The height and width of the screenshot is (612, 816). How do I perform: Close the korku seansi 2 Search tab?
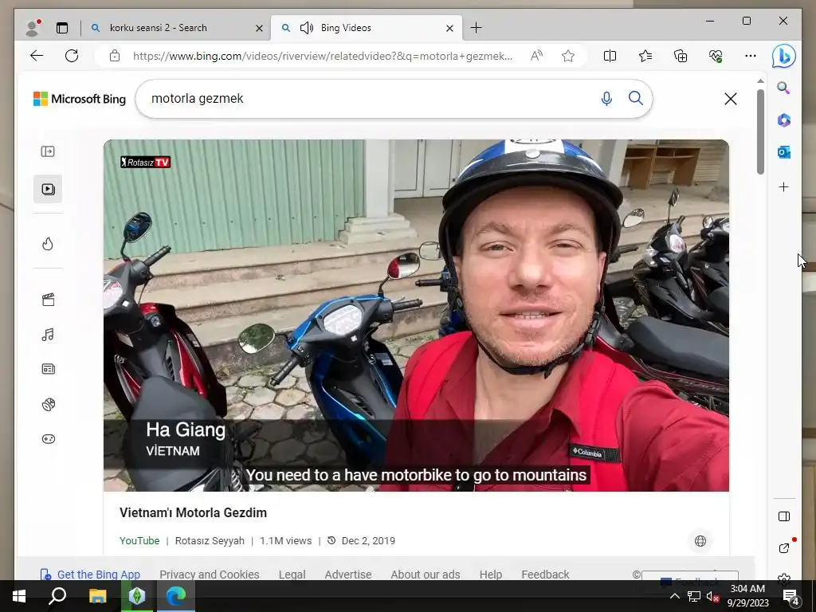259,28
